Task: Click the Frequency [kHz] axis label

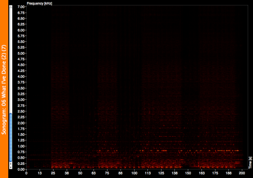Action: coord(39,3)
